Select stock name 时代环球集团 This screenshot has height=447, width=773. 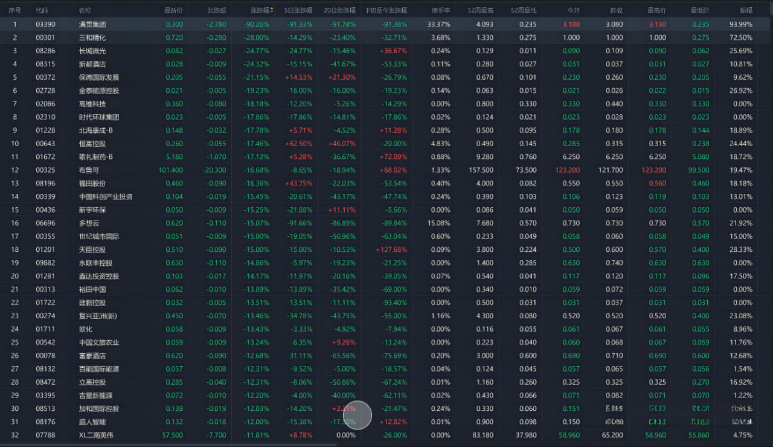pyautogui.click(x=99, y=117)
